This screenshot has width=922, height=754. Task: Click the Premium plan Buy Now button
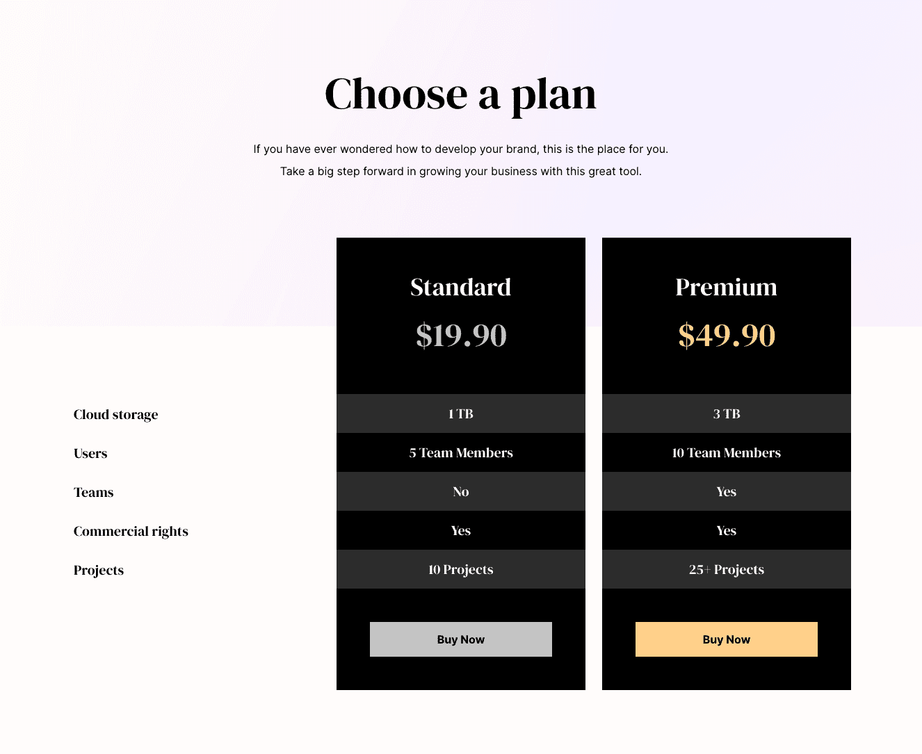pyautogui.click(x=726, y=639)
